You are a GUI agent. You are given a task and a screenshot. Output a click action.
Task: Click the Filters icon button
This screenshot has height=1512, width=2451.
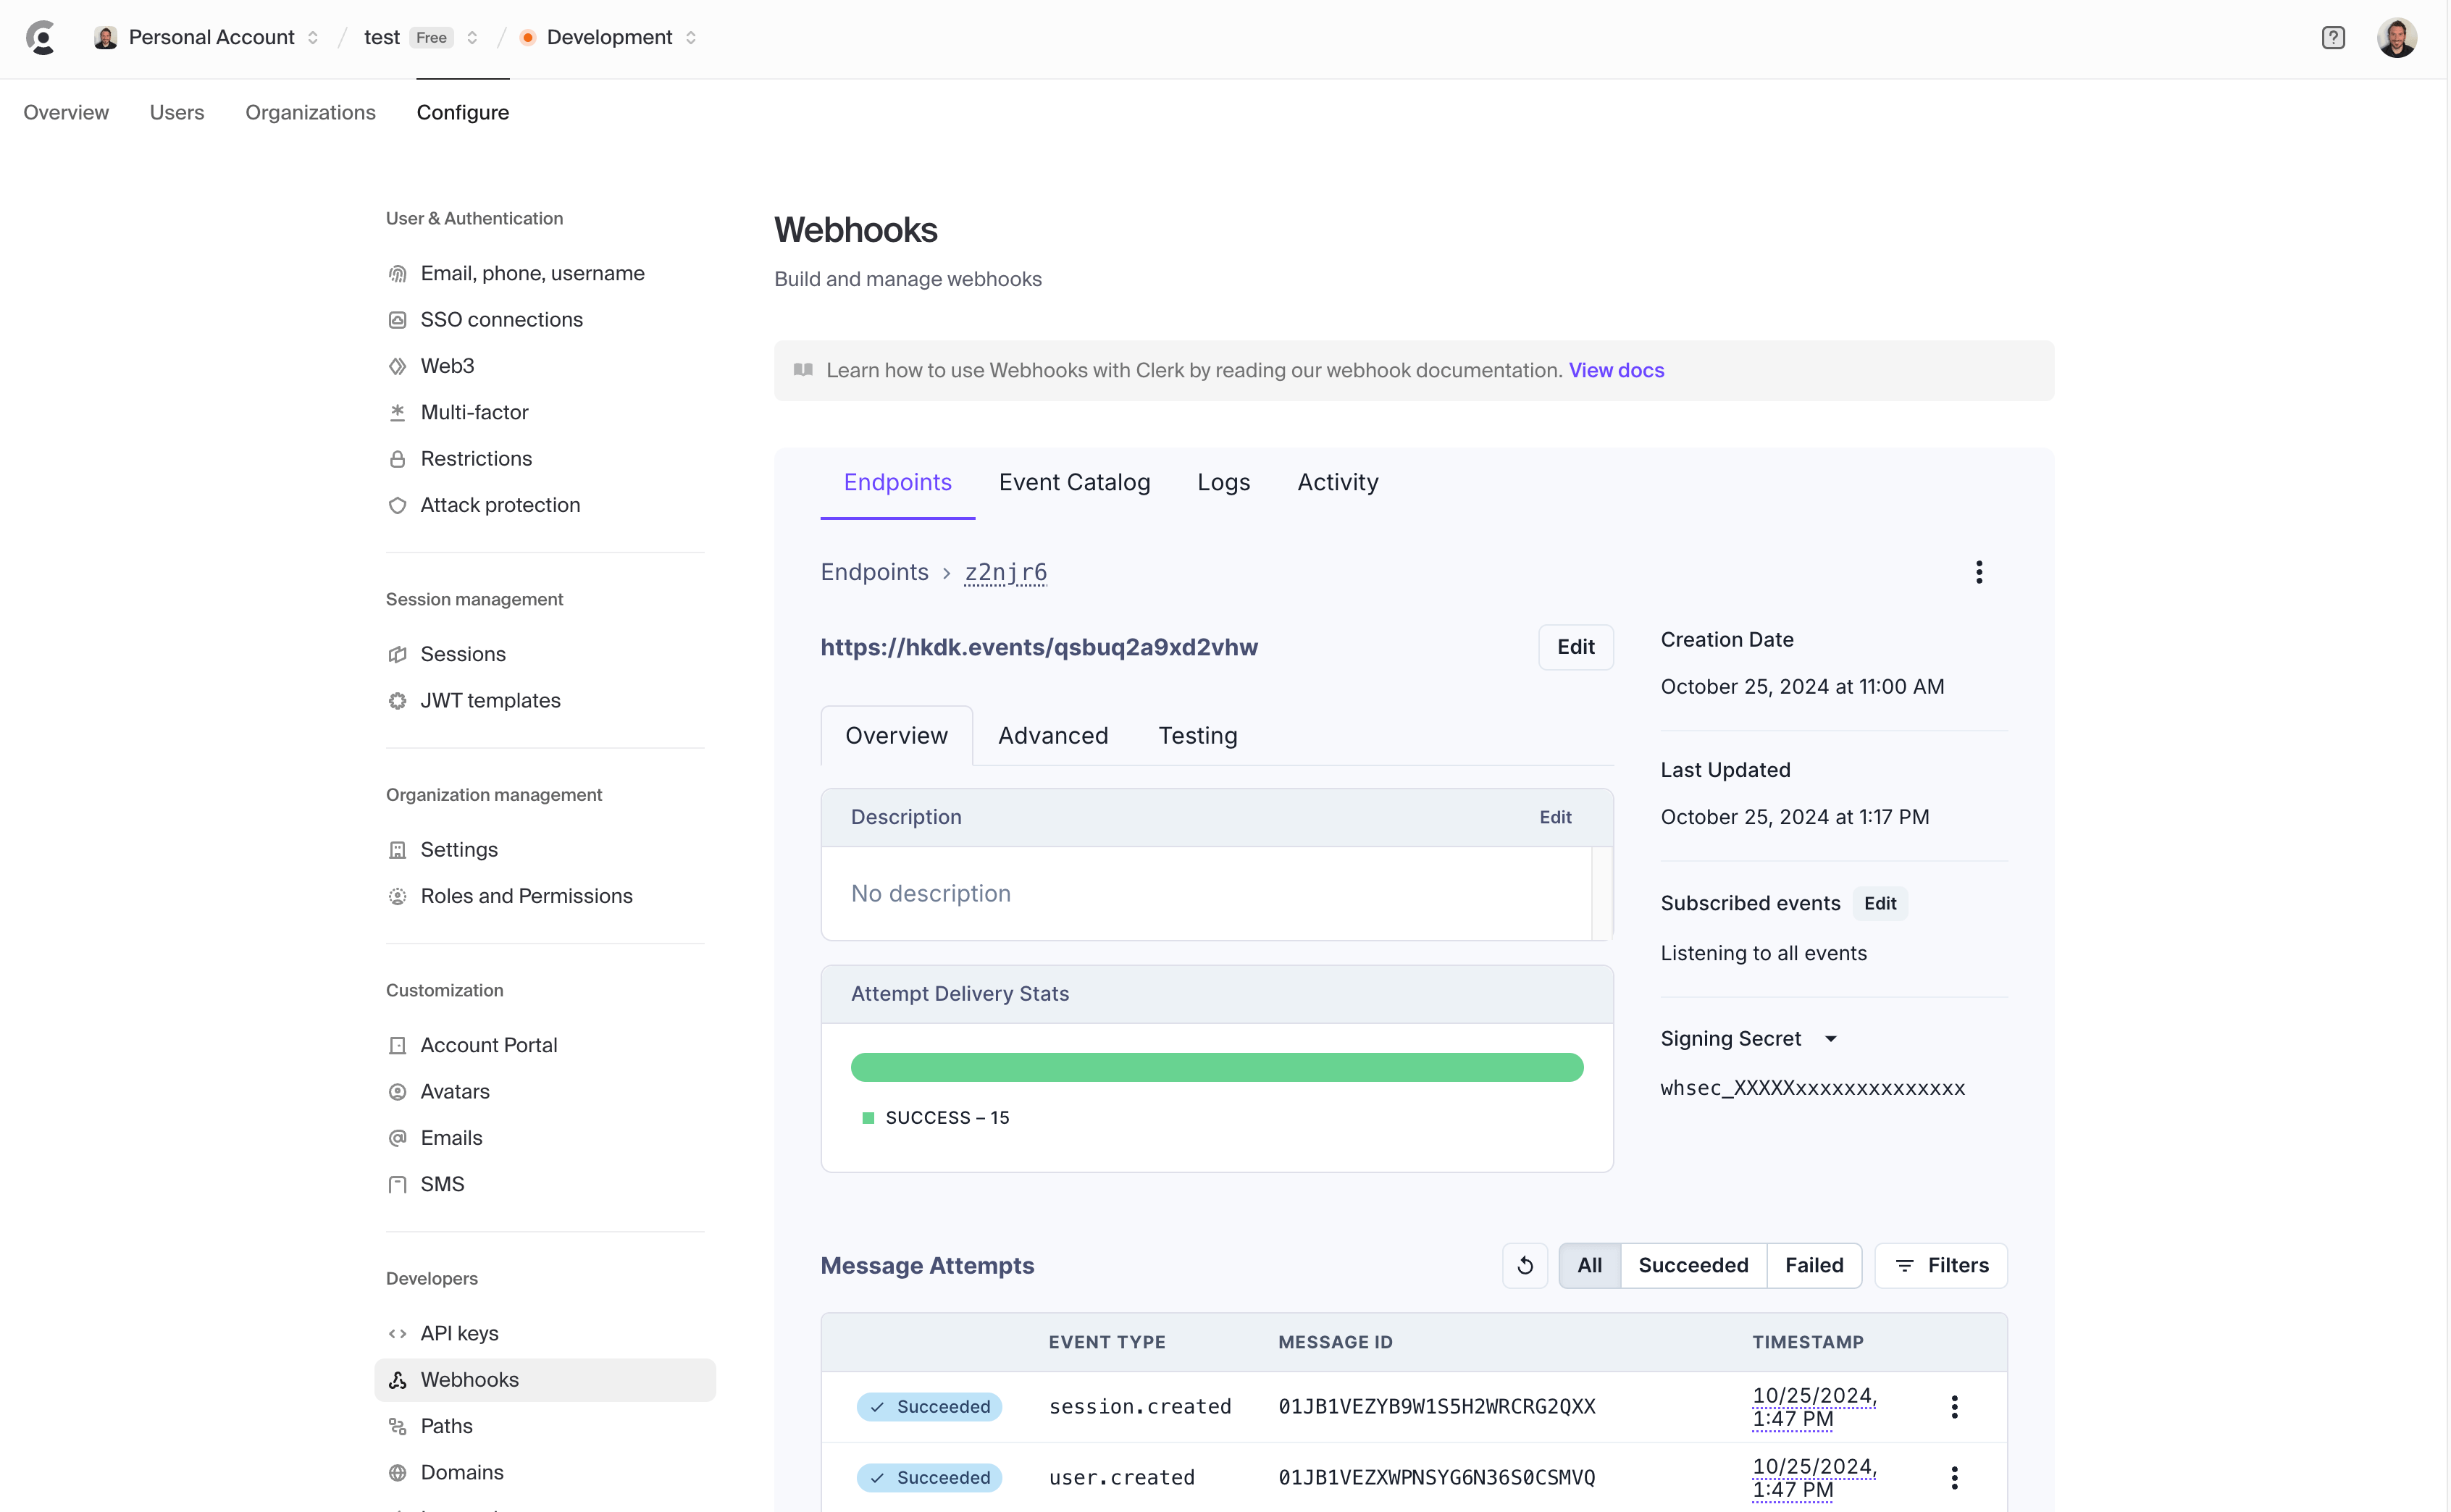[1940, 1265]
